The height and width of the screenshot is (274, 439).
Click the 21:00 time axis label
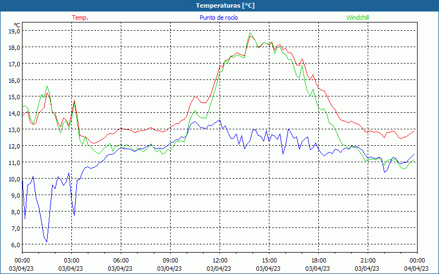tap(368, 261)
